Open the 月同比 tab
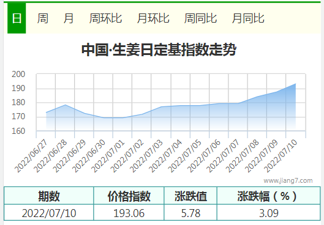 (248, 18)
